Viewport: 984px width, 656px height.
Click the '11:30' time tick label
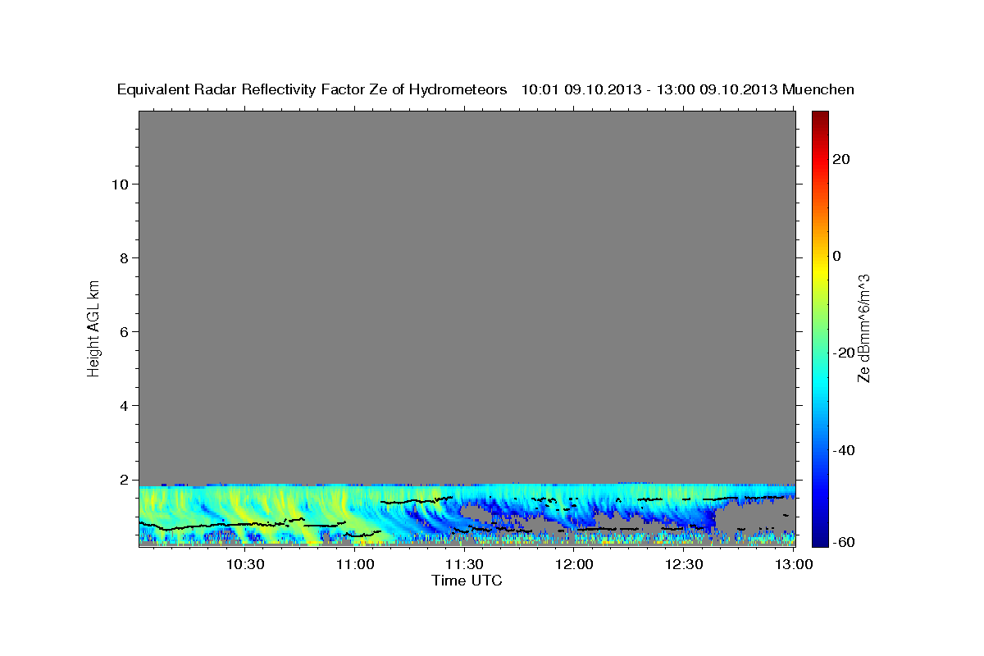(x=465, y=564)
